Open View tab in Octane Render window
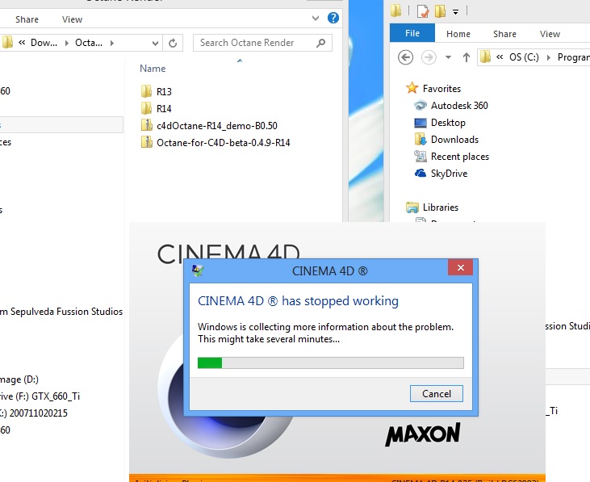The height and width of the screenshot is (482, 590). [x=73, y=19]
